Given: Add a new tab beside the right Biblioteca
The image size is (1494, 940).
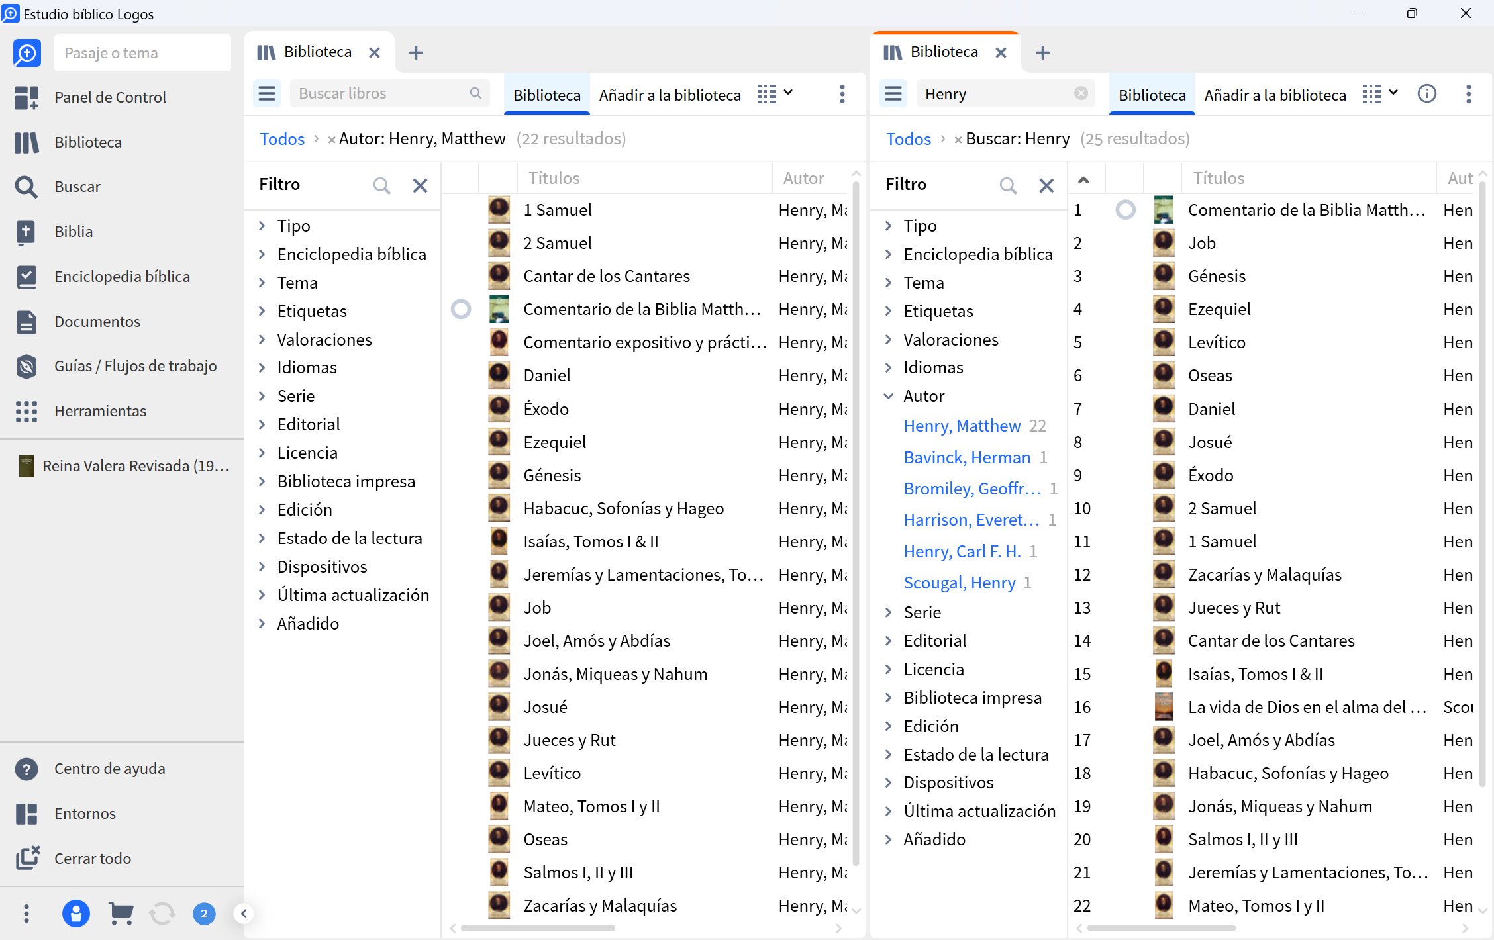Looking at the screenshot, I should pos(1042,52).
